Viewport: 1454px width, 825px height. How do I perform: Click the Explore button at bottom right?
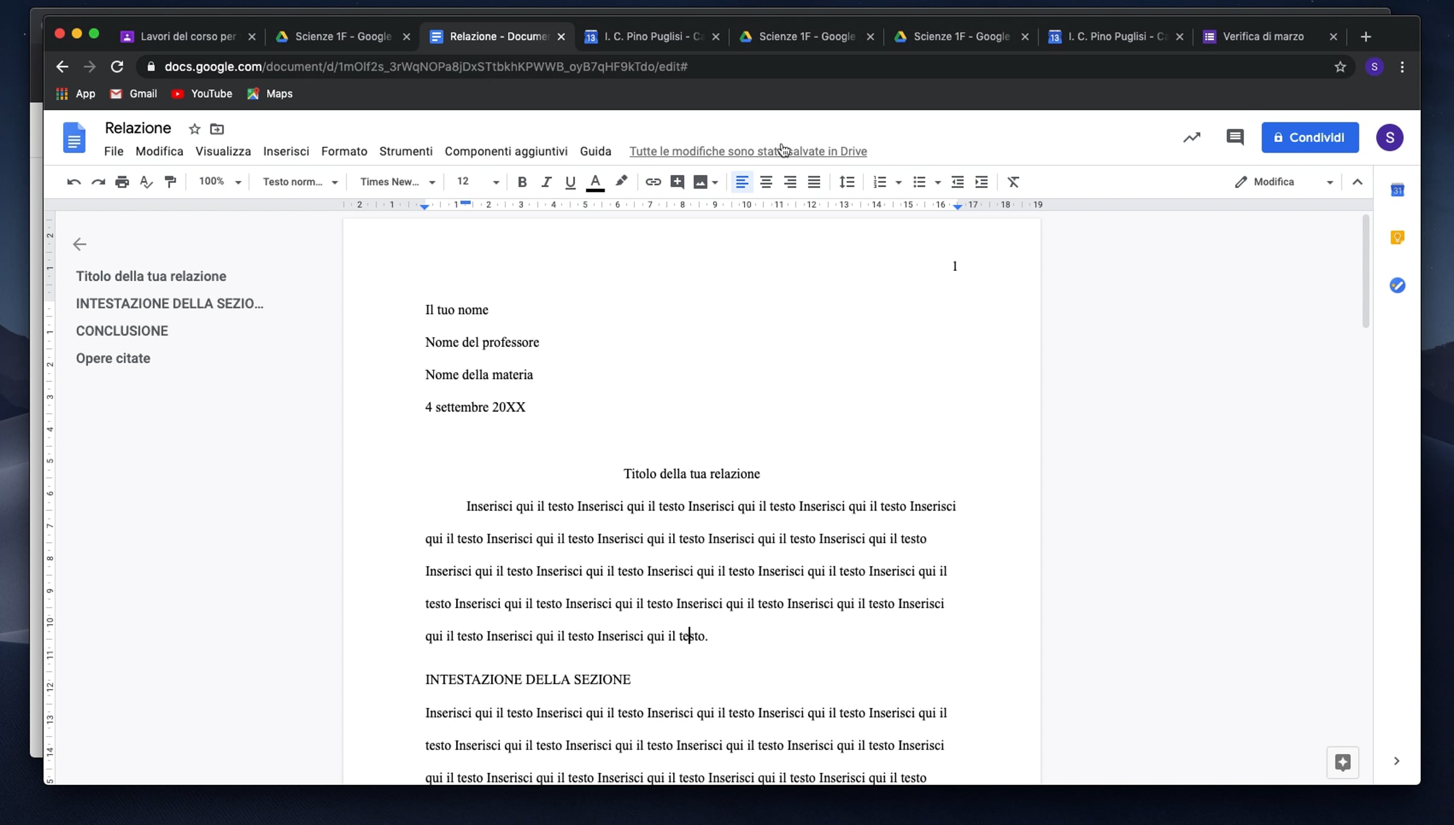click(1343, 762)
